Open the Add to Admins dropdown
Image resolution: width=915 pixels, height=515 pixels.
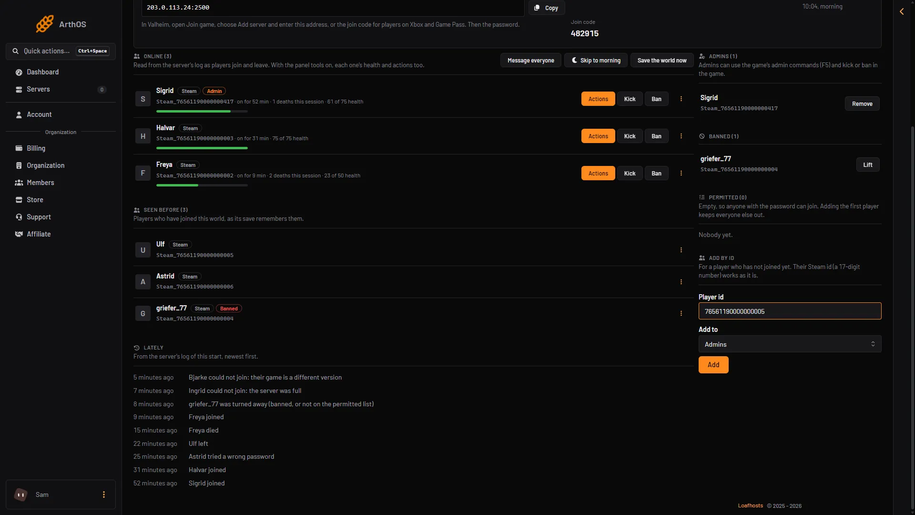tap(790, 344)
